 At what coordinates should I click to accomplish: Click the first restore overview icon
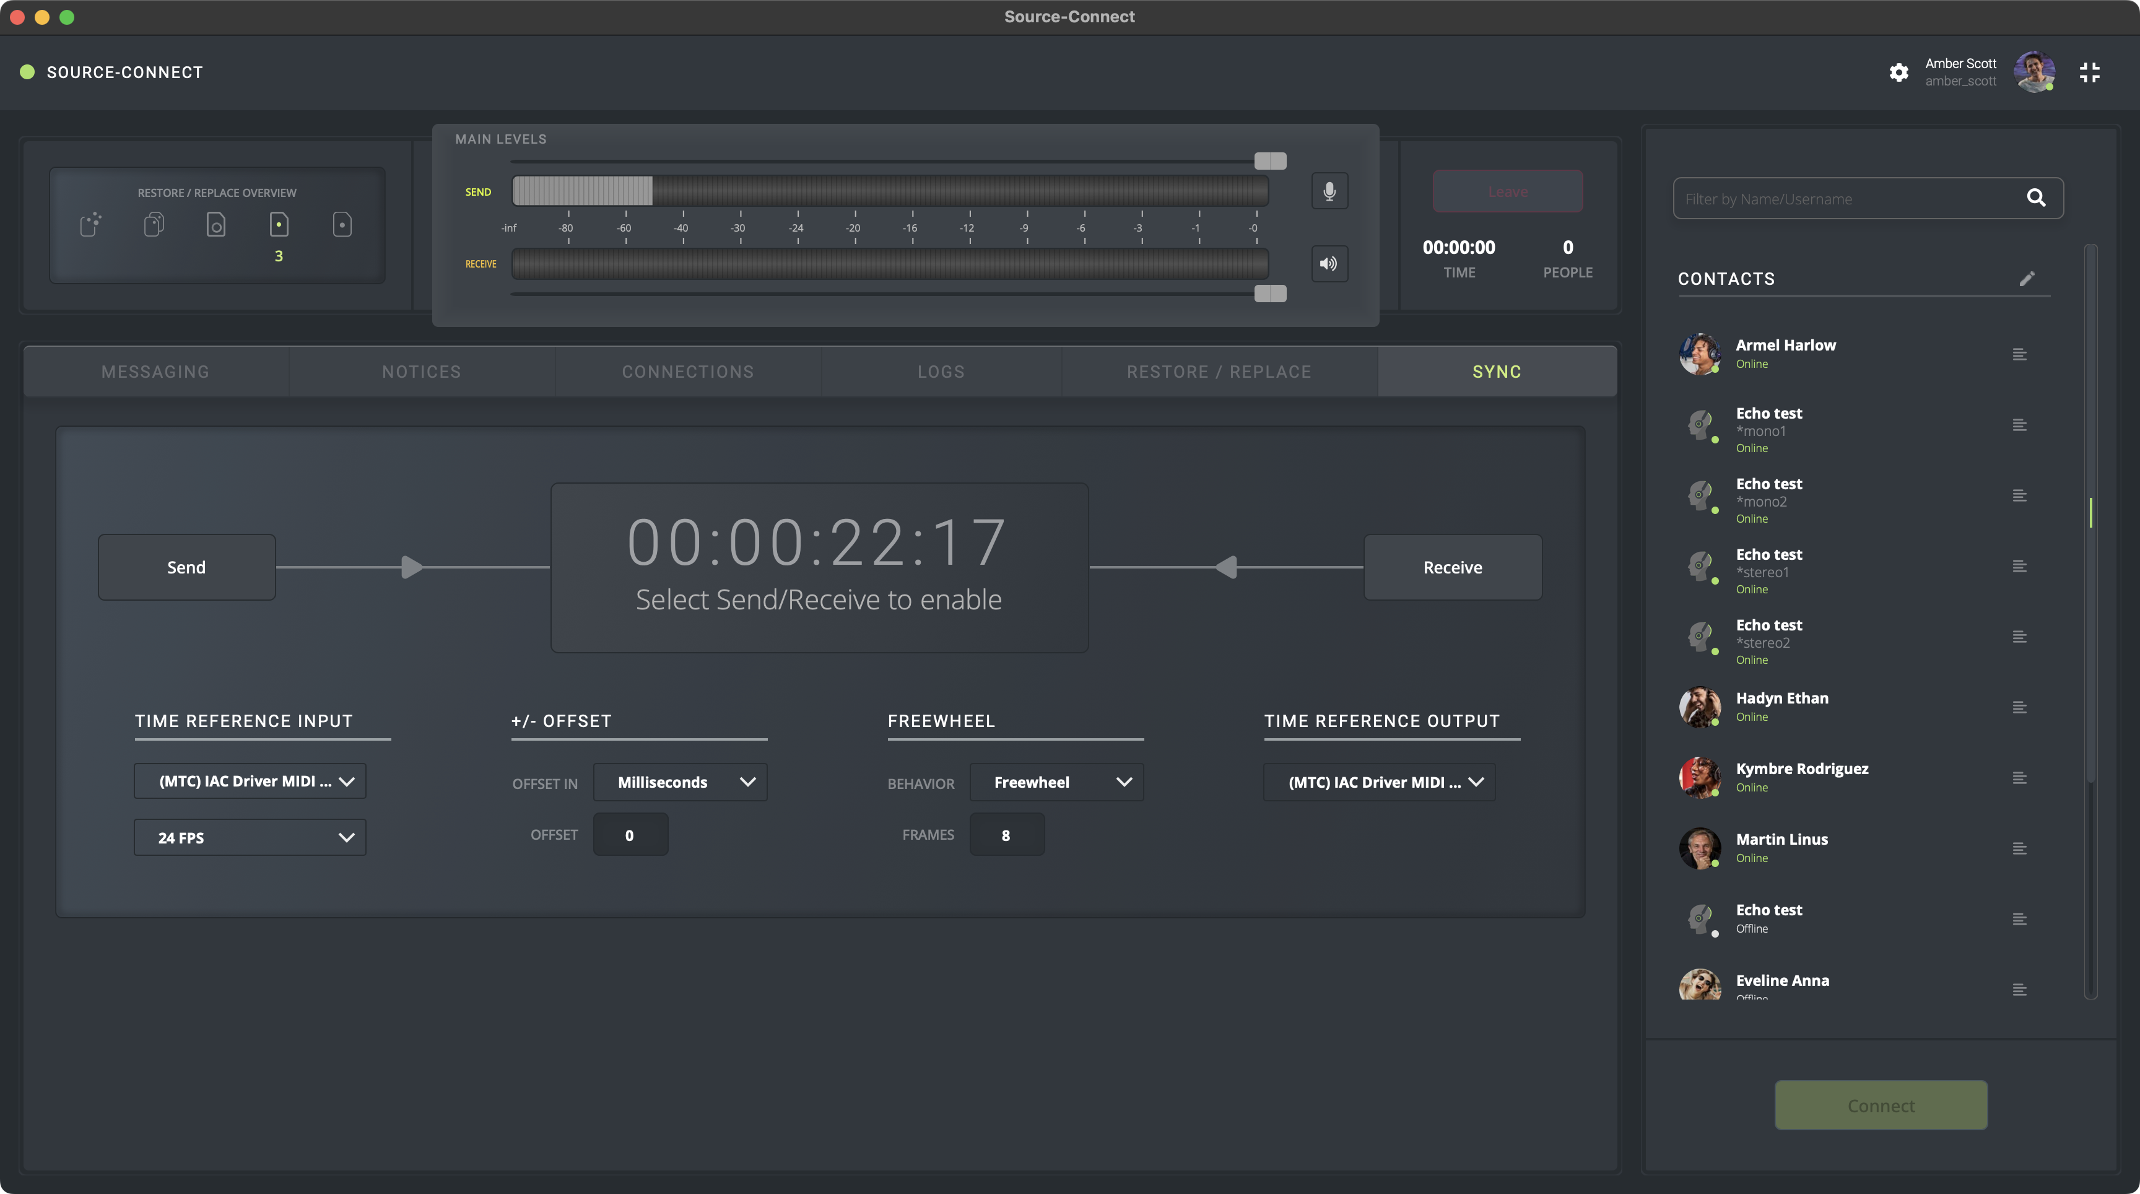(90, 224)
